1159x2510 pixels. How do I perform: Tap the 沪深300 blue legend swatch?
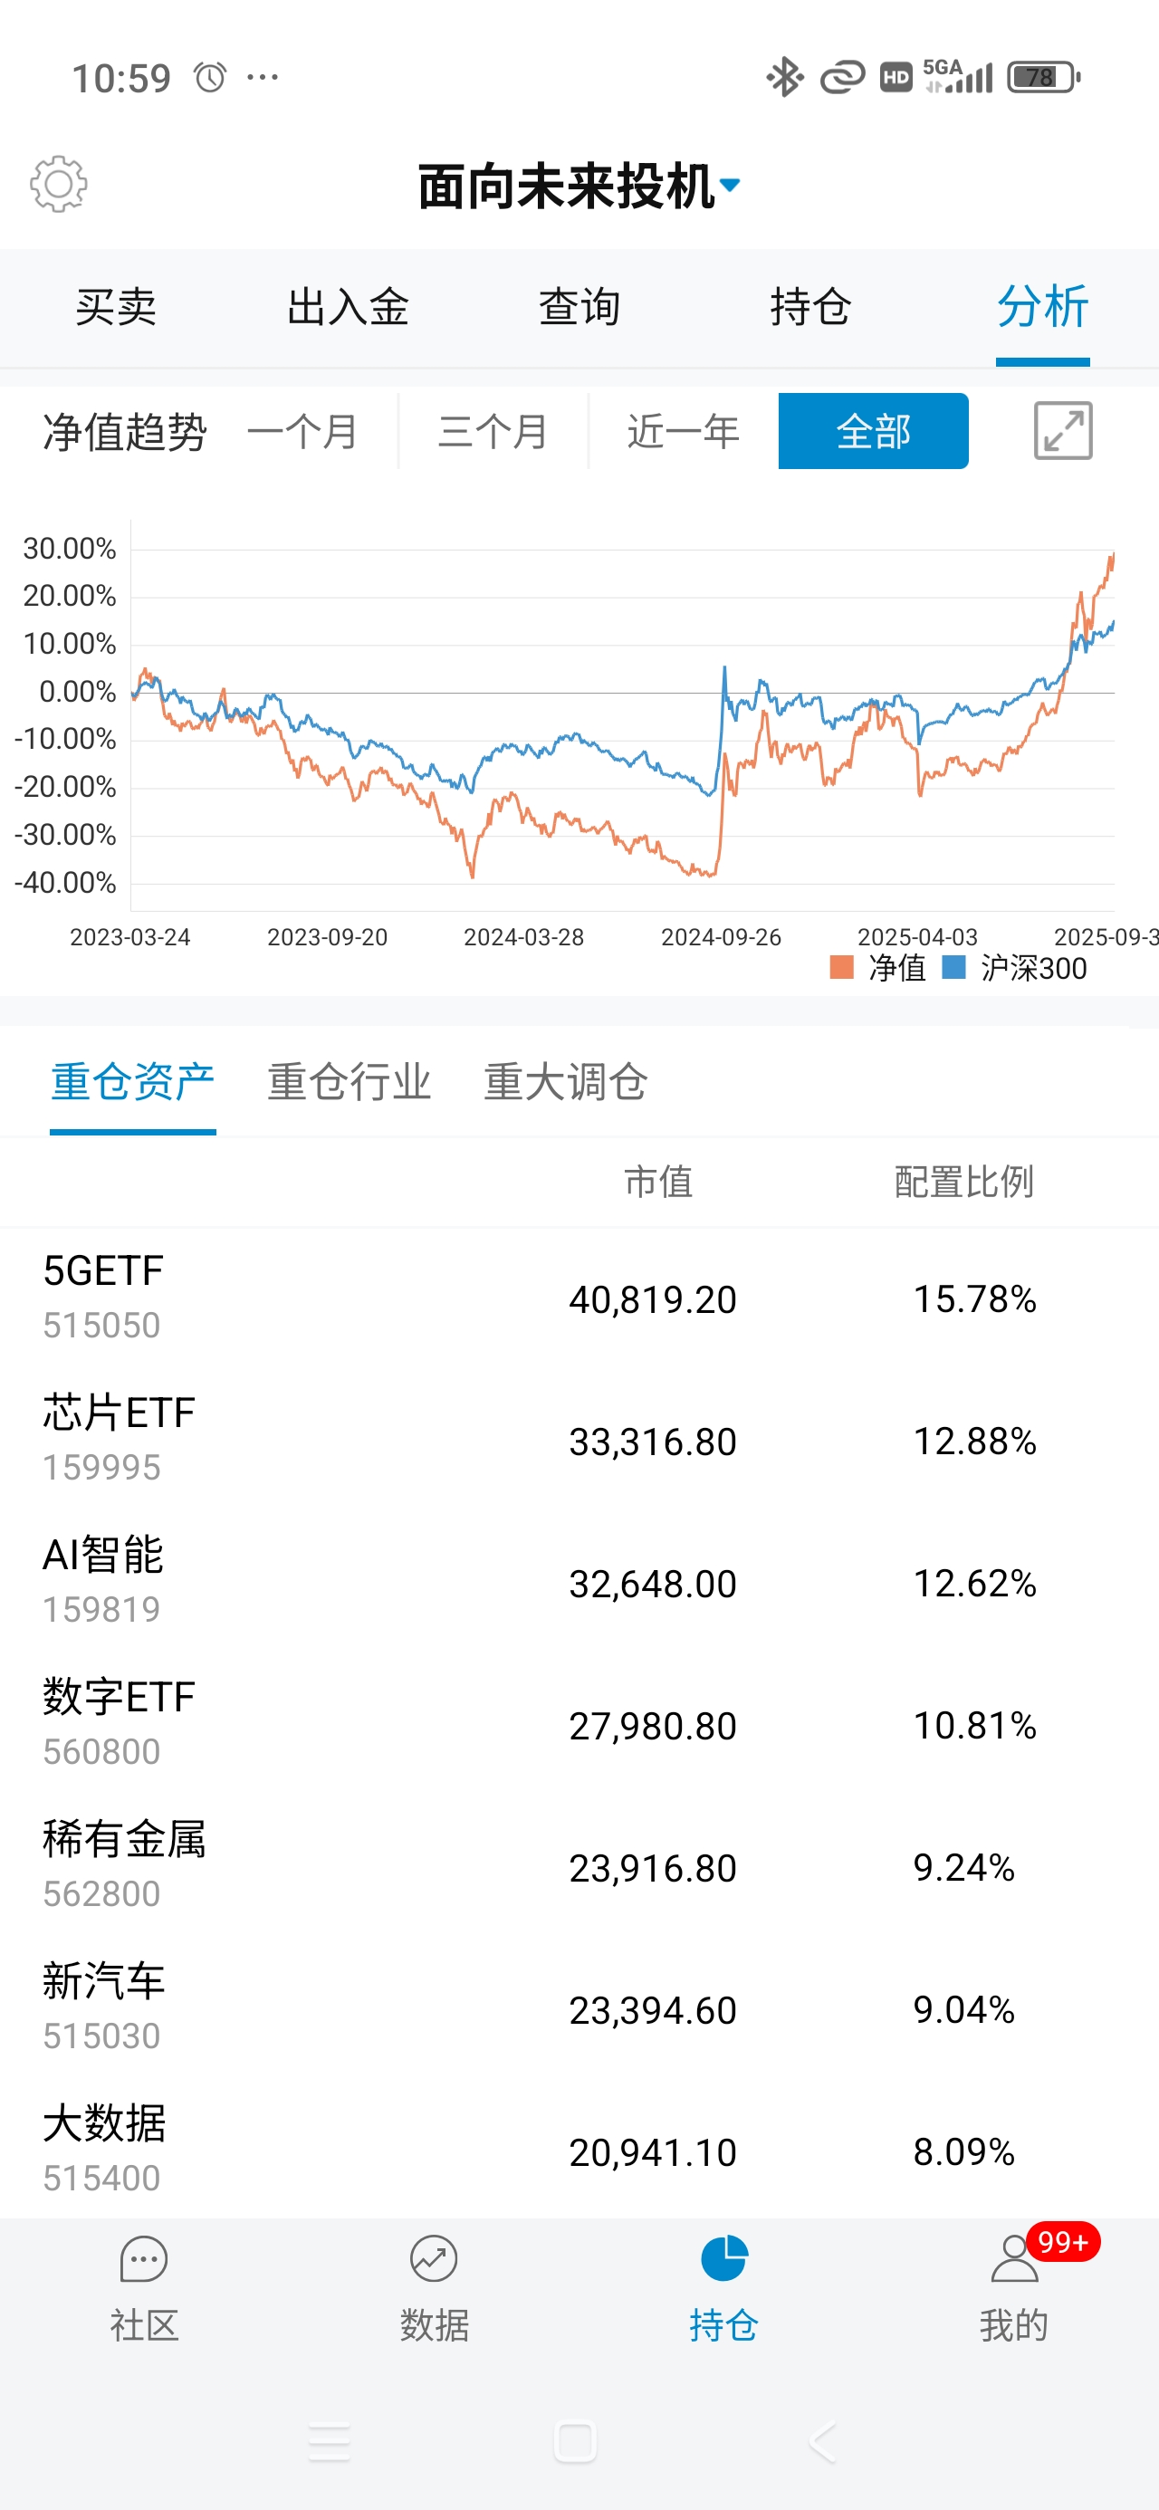954,968
